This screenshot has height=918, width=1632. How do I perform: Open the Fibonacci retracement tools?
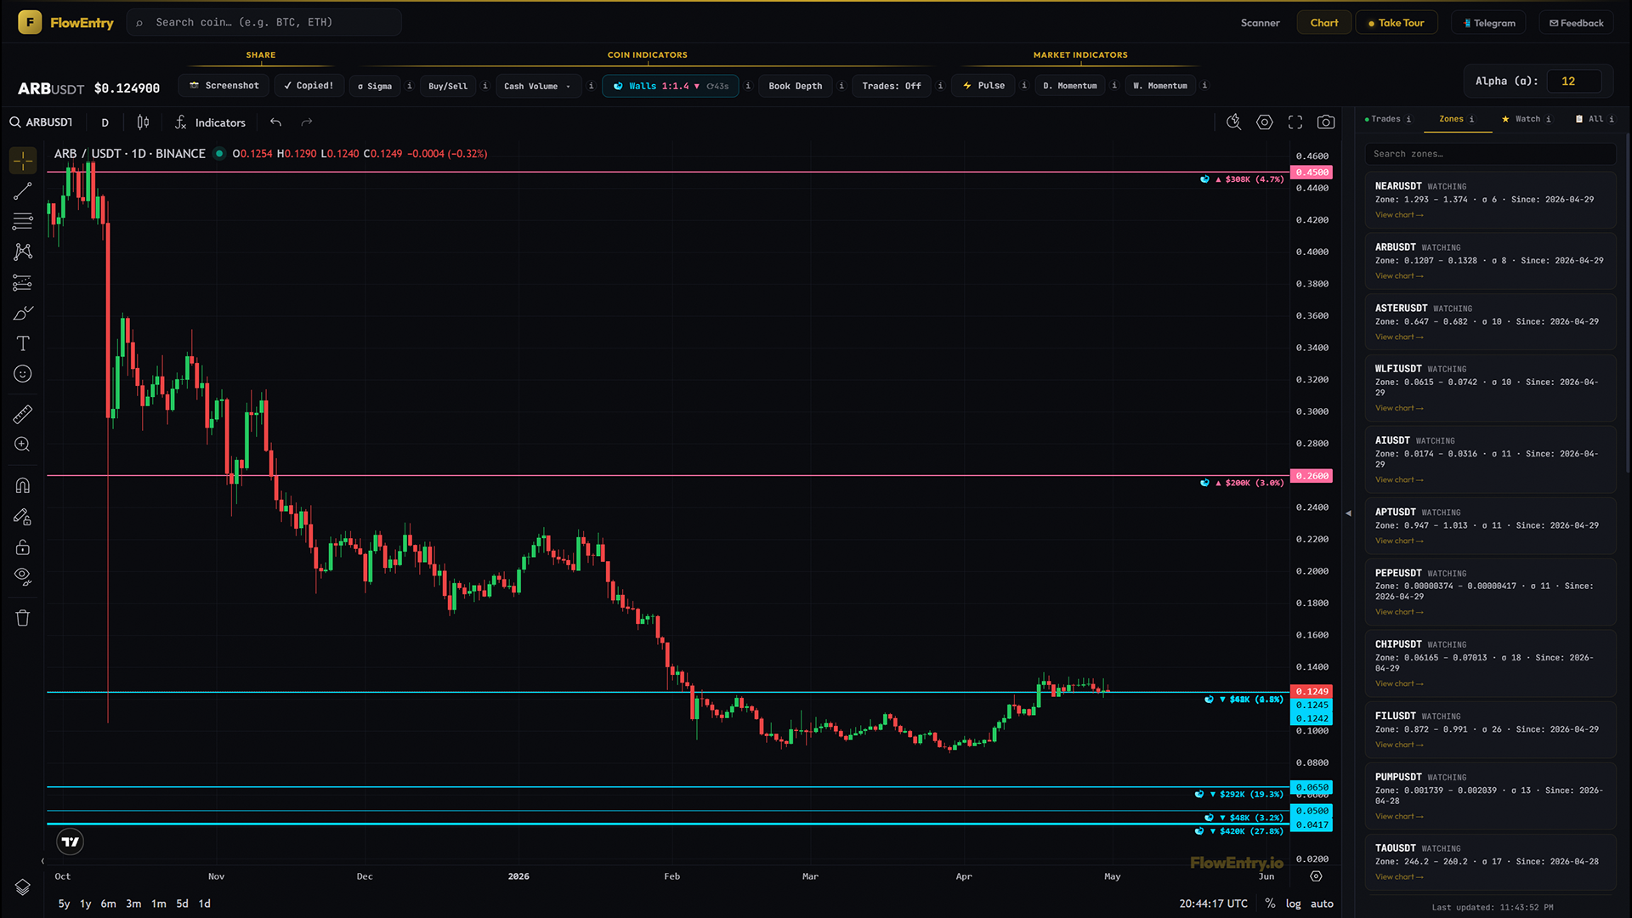(x=23, y=222)
